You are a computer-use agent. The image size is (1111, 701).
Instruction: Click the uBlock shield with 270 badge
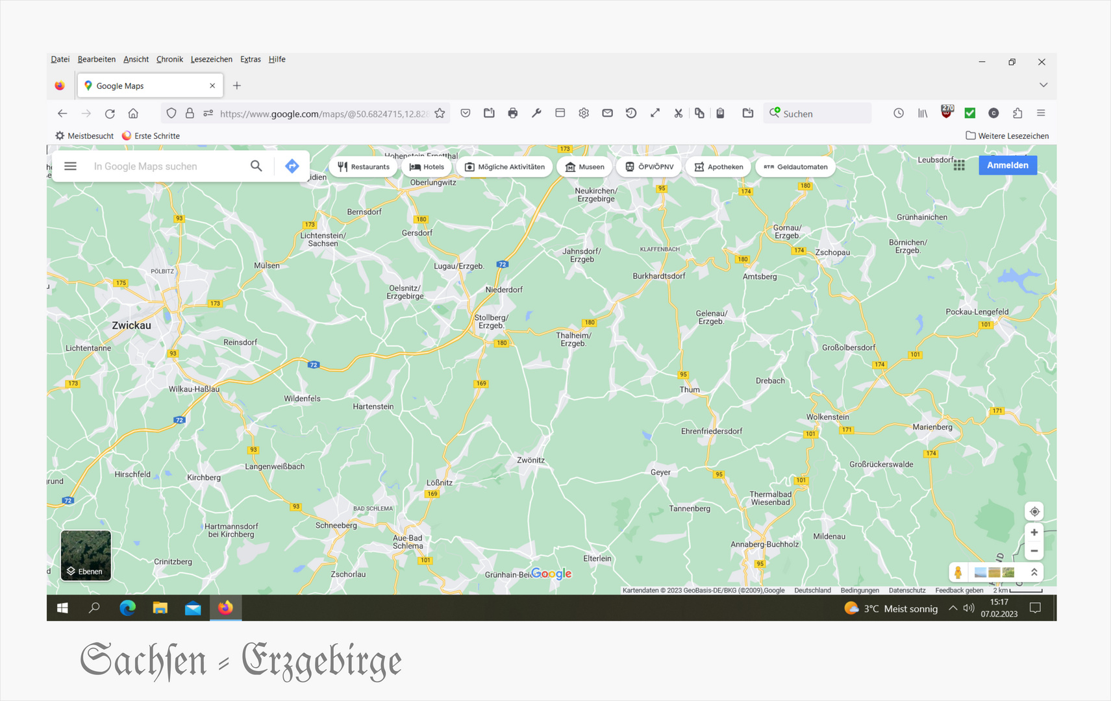coord(947,112)
